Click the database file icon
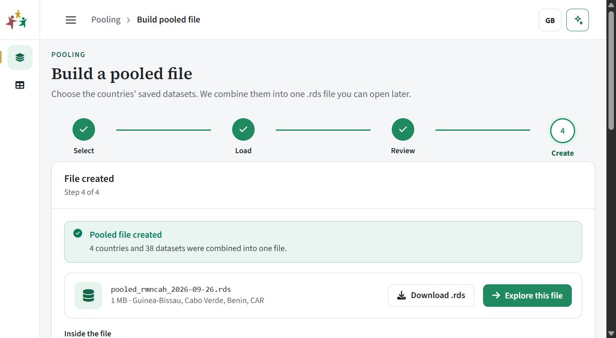This screenshot has height=338, width=616. click(x=88, y=296)
